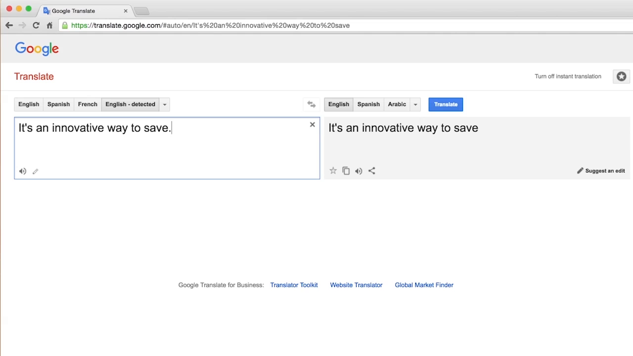This screenshot has height=356, width=633.
Task: Click the red Translate heading link
Action: [34, 76]
